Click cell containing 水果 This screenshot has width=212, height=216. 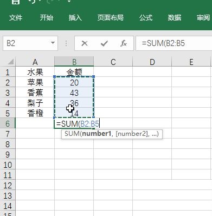pyautogui.click(x=35, y=72)
